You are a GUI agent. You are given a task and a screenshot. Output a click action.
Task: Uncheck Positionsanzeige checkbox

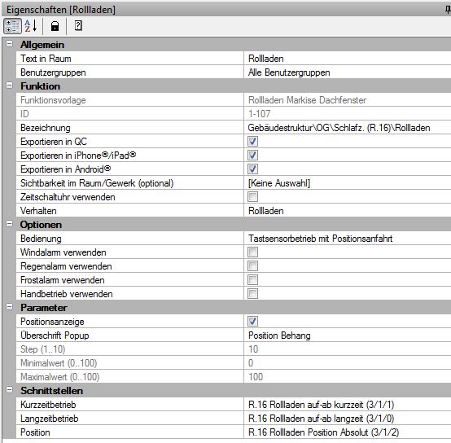click(x=252, y=322)
